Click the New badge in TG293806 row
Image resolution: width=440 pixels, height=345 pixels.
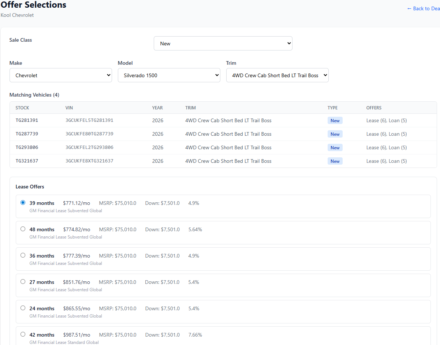[x=335, y=148]
